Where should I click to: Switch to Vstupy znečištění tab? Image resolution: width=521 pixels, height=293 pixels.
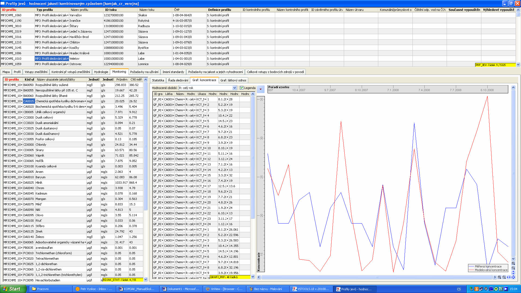click(36, 72)
